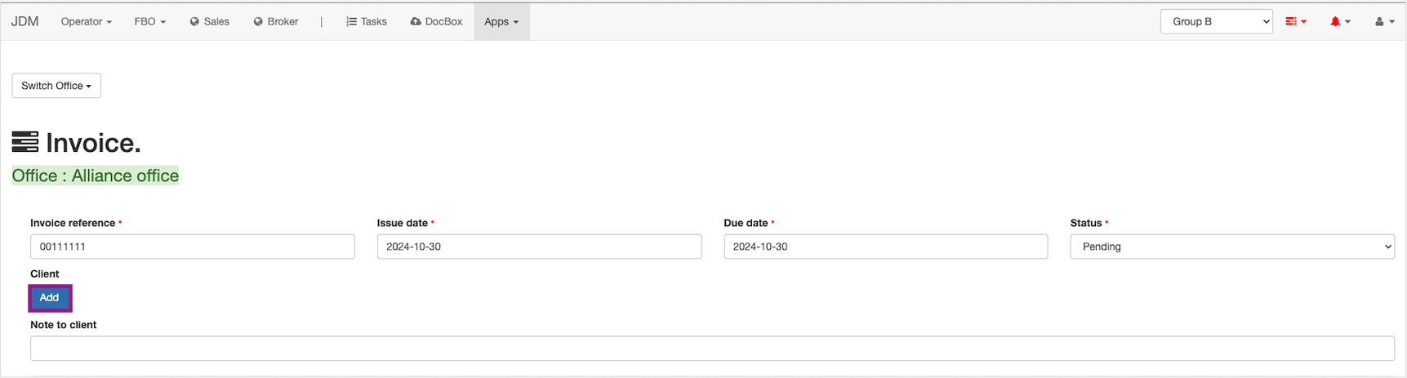1407x378 pixels.
Task: Click the Invoice server icon
Action: click(x=25, y=142)
